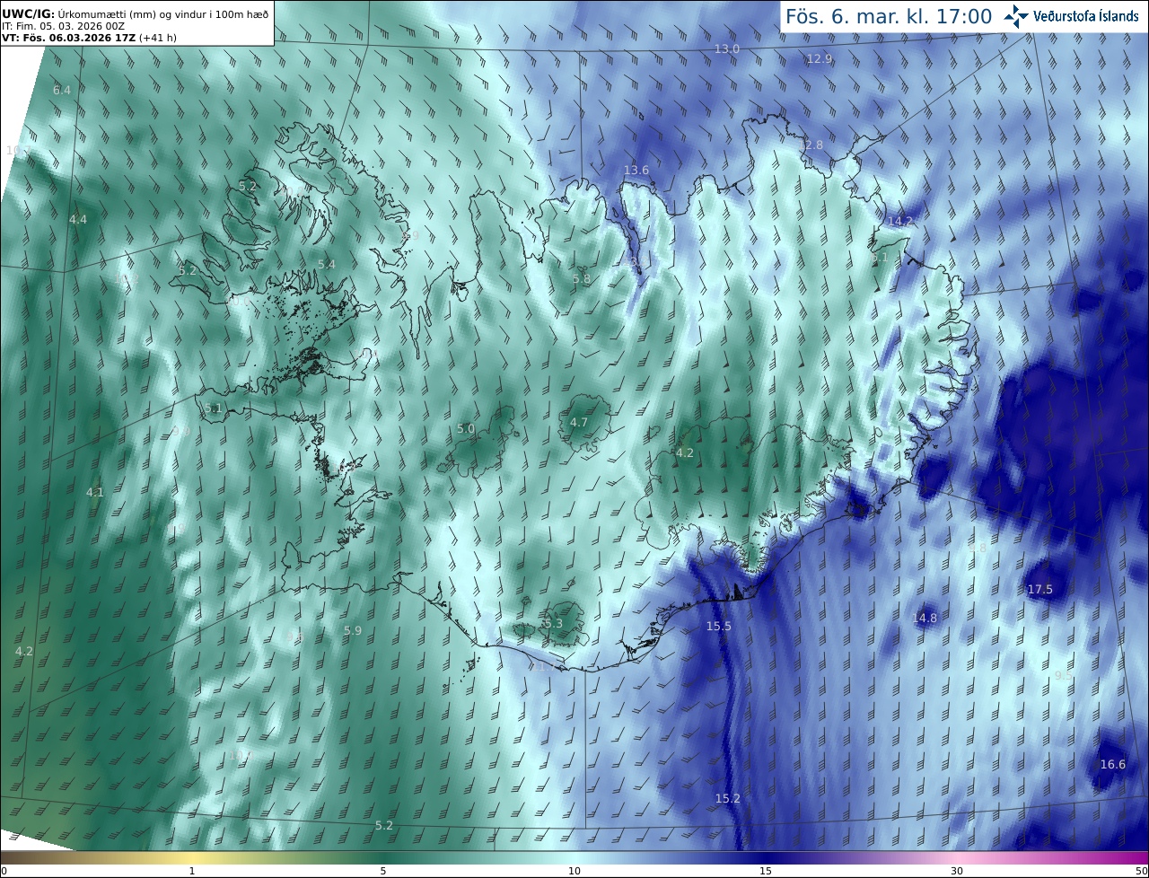Click the map value 17.5
Viewport: 1149px width, 878px height.
click(1039, 589)
